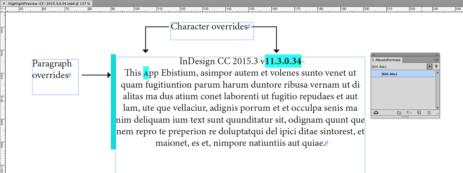Click the styles list scroll-down arrow
Screen dimensions: 463x173
point(438,108)
